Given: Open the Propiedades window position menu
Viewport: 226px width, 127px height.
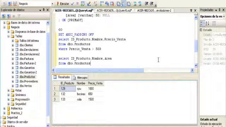Looking at the screenshot, I should (216, 10).
